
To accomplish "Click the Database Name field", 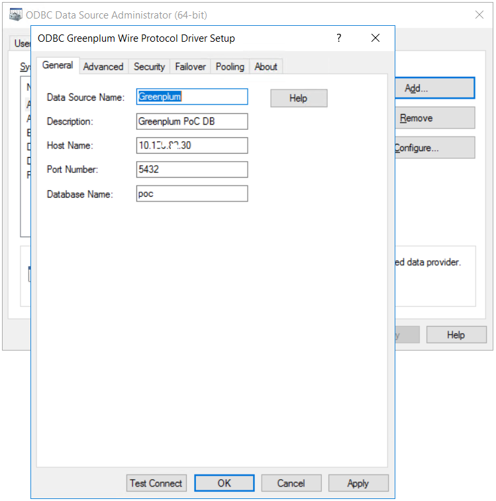I will pos(192,194).
